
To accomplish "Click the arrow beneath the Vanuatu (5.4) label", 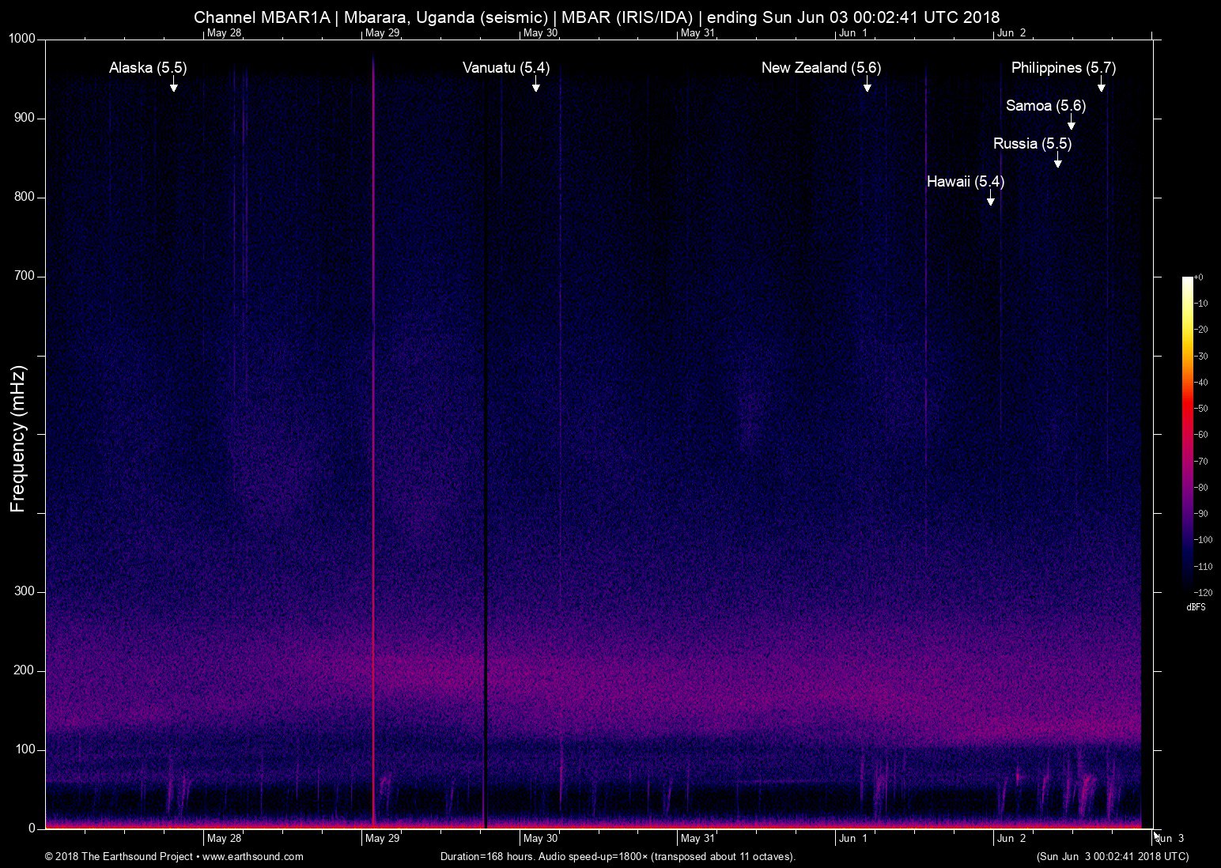I will [536, 85].
